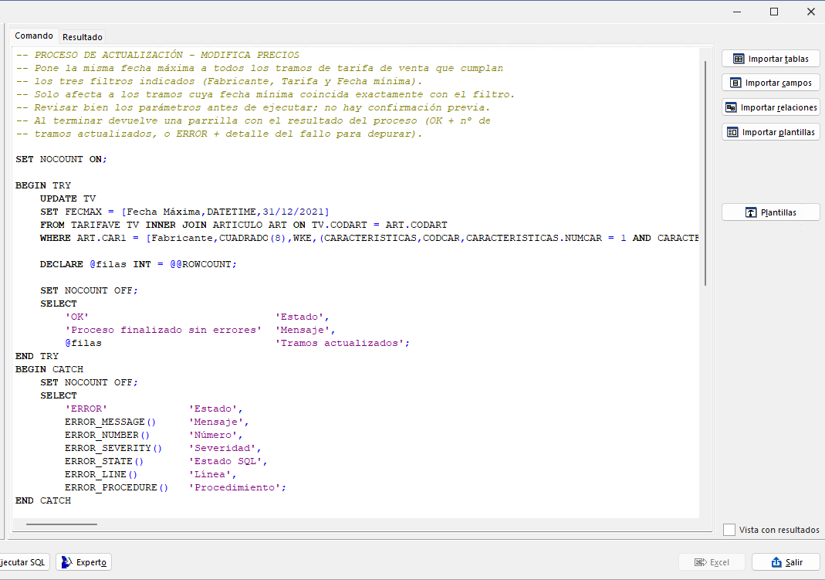Click ERROR_LINE() in the editor
The height and width of the screenshot is (580, 825).
101,475
